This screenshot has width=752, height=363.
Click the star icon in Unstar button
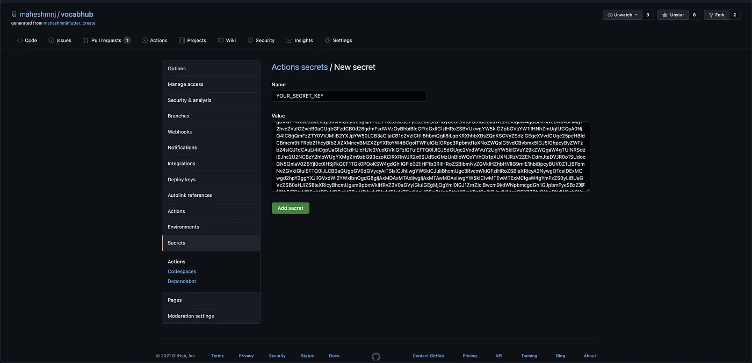click(x=664, y=15)
